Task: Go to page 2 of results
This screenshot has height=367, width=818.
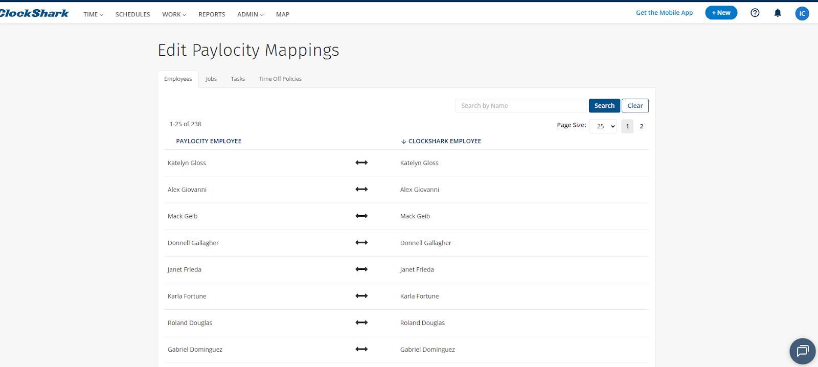Action: 641,126
